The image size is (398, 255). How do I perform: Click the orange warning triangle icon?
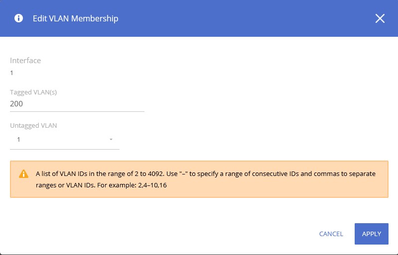[x=23, y=174]
